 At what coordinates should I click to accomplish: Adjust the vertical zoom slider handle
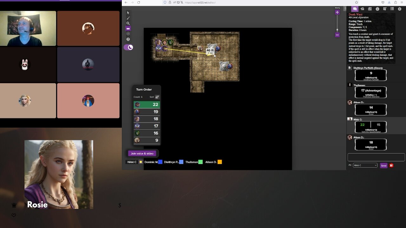(x=337, y=30)
